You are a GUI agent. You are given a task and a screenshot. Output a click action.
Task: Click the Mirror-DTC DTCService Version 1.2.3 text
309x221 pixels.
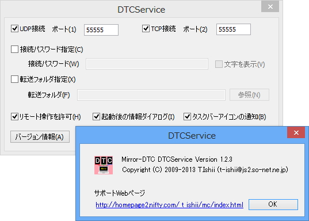177,159
